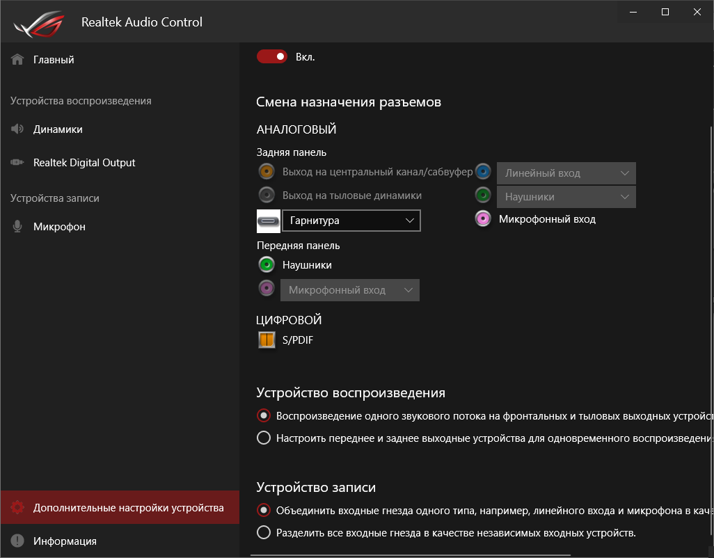Turn off the red Вкл. toggle switch
The width and height of the screenshot is (714, 558).
pyautogui.click(x=272, y=56)
